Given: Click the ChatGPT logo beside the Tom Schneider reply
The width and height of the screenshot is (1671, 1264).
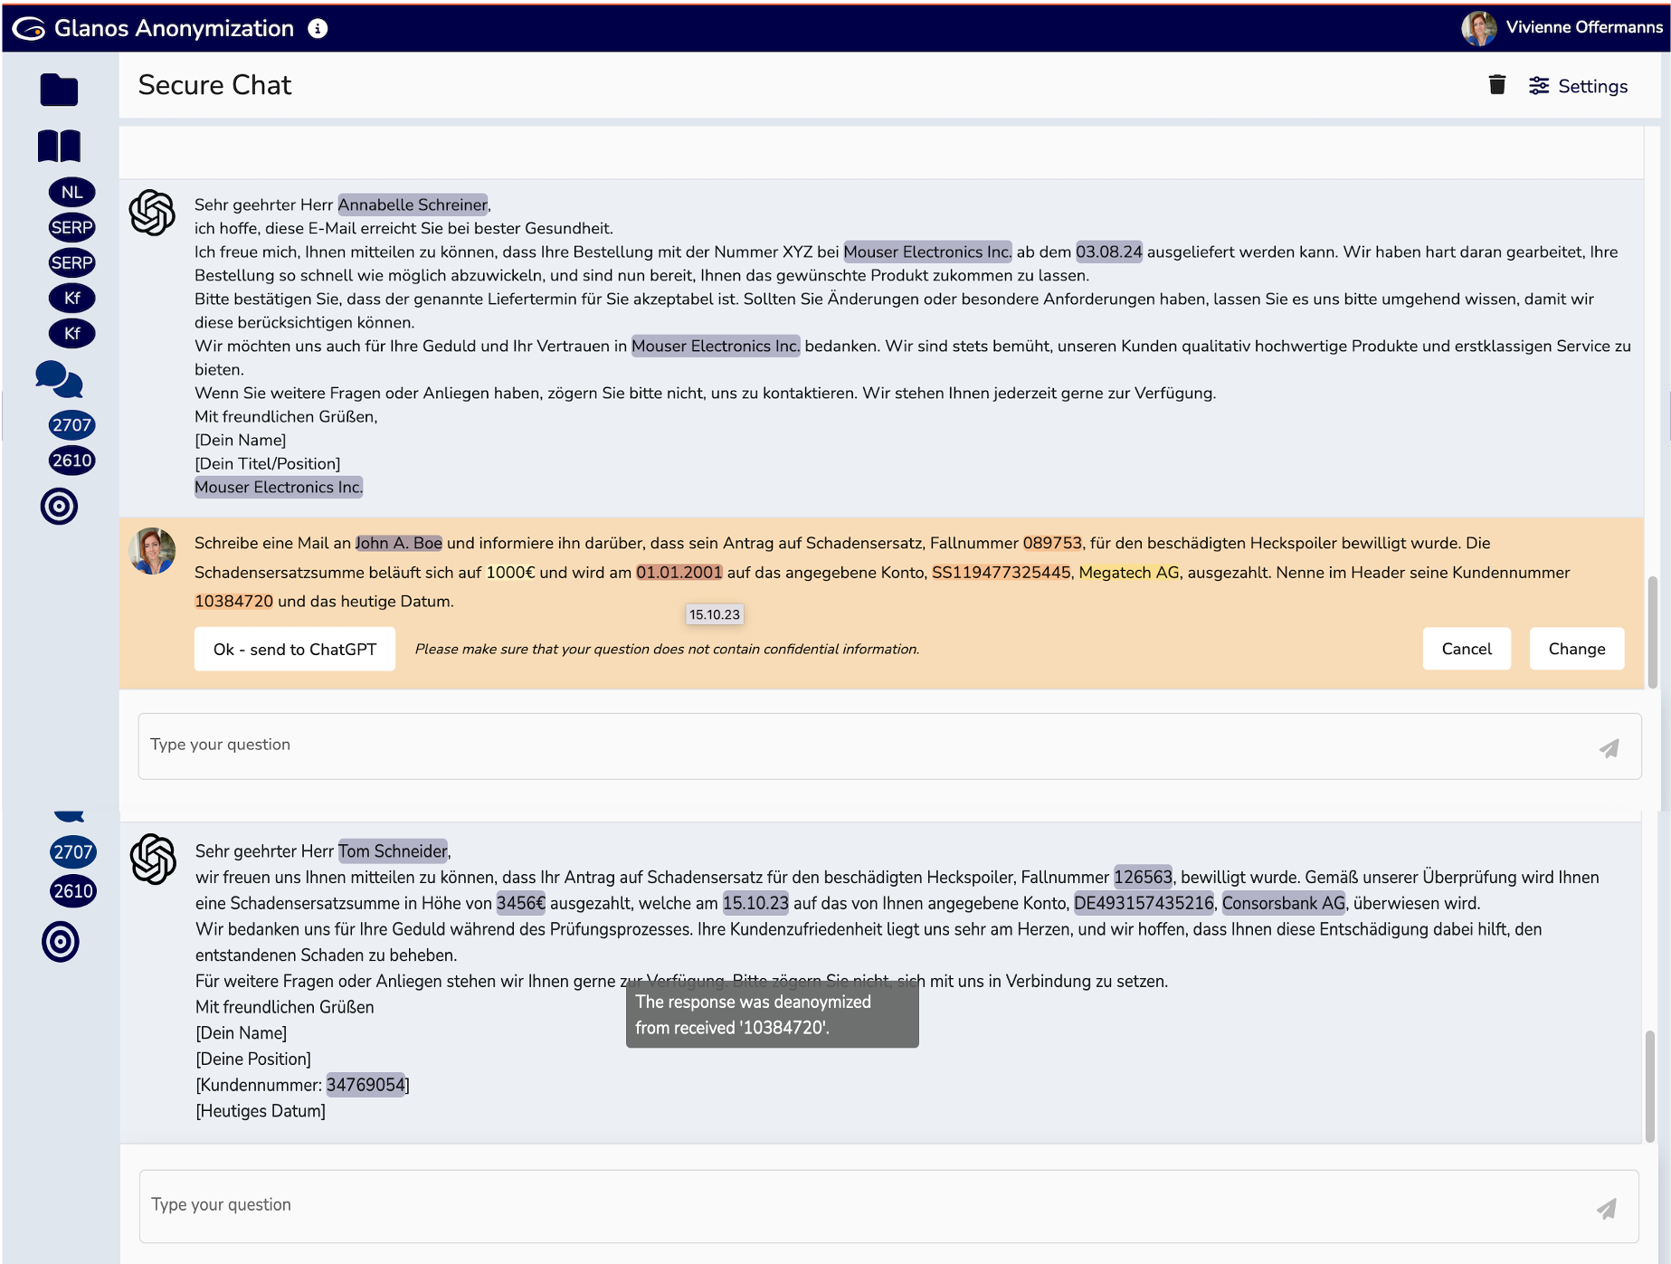Looking at the screenshot, I should (x=153, y=859).
